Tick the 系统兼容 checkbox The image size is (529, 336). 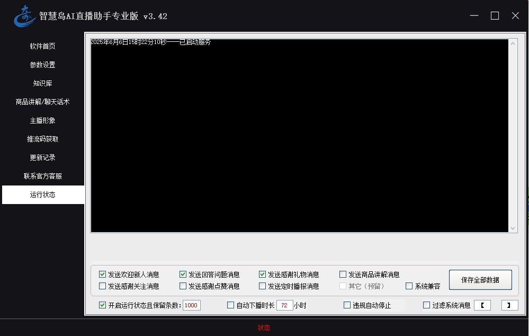click(409, 286)
